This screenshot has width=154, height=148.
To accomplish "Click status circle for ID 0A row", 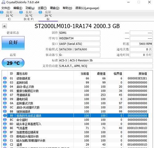I will pos(5,103).
